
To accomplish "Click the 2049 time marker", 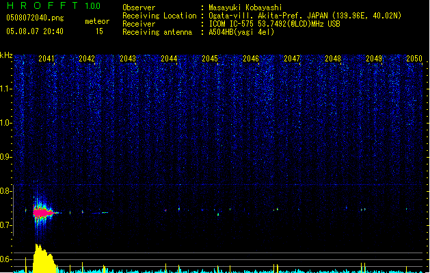I will (374, 58).
